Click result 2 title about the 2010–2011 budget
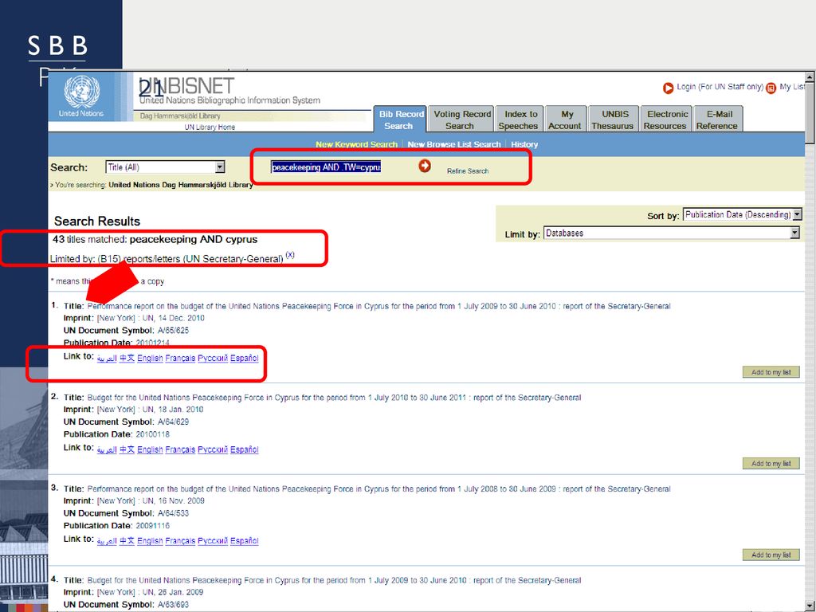Screen dimensions: 816x612 [x=334, y=398]
